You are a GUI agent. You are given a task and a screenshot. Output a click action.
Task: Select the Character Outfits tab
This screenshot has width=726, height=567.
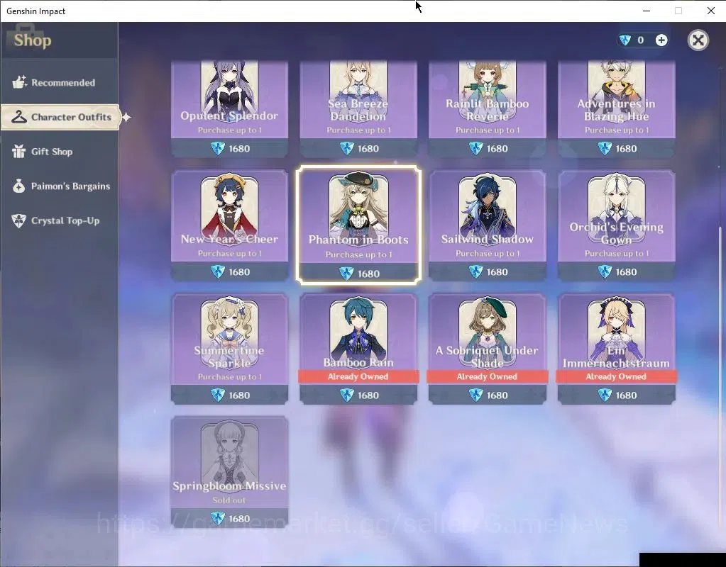tap(60, 117)
